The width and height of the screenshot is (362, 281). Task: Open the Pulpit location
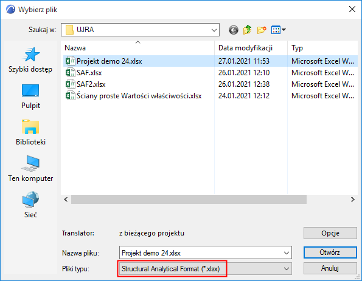(30, 96)
